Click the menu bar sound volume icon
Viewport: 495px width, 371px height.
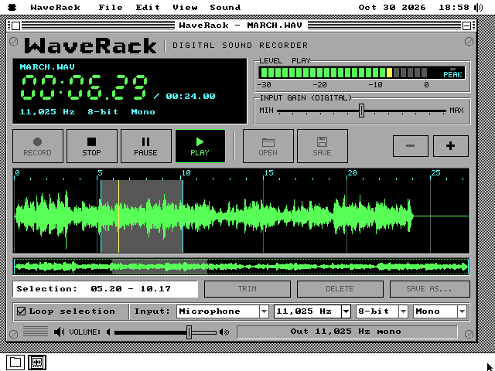pyautogui.click(x=479, y=7)
